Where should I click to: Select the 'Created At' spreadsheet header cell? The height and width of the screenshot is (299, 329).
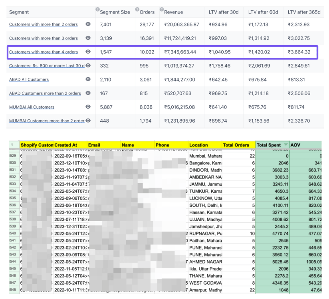70,145
